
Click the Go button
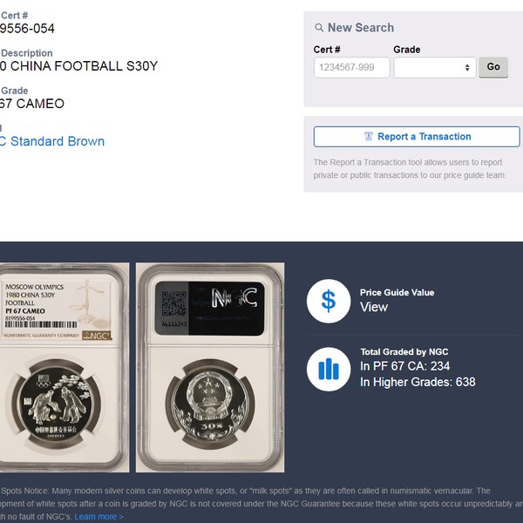coord(493,67)
